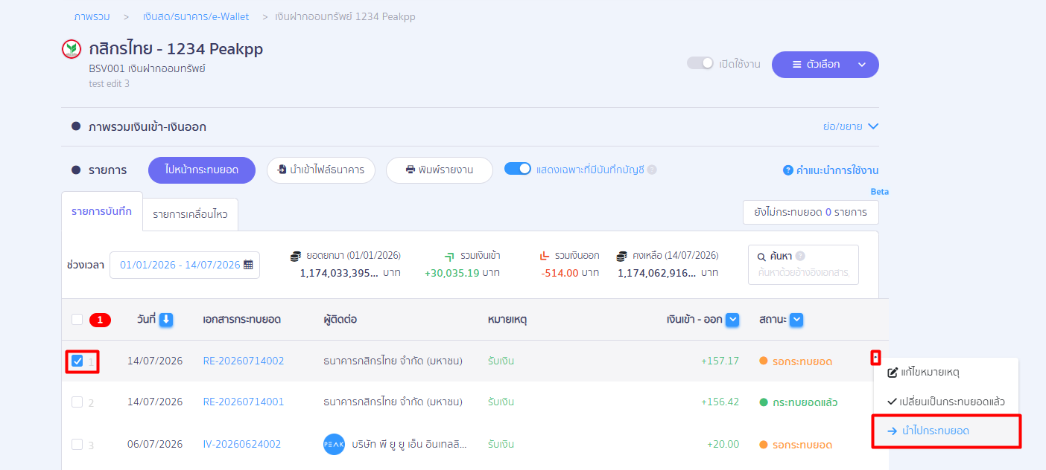Click ภาพรวมเงินเข้า-เงินออก section title
Screen dimensions: 1046x470
[x=147, y=126]
